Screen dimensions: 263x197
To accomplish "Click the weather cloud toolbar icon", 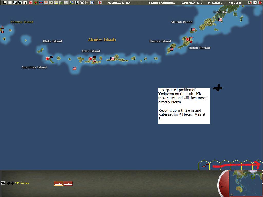I will pyautogui.click(x=92, y=3).
